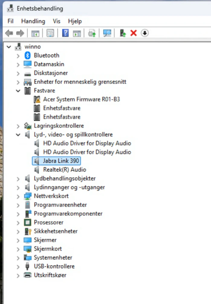The image size is (211, 304).
Task: Click the Forward arrow toolbar icon
Action: click(20, 33)
